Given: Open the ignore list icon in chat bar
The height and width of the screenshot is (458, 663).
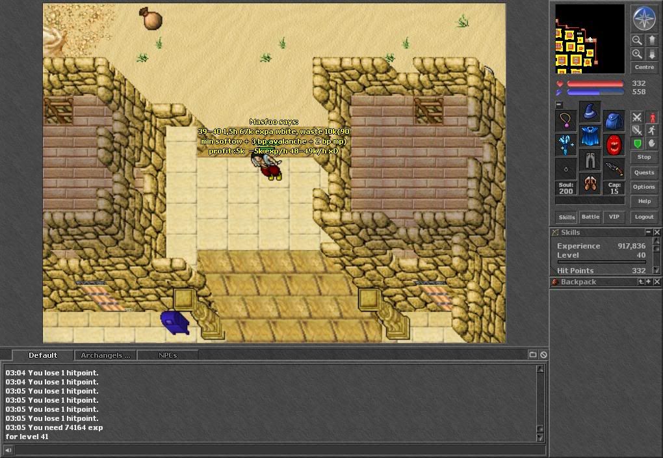Looking at the screenshot, I should [x=543, y=355].
